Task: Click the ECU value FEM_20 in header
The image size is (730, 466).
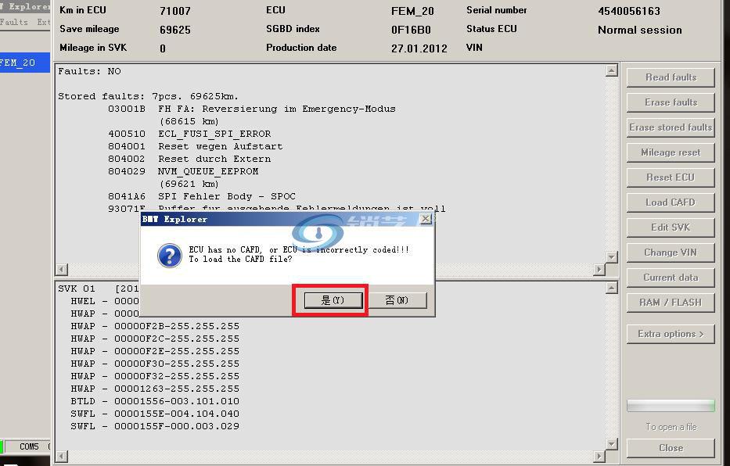Action: (x=412, y=11)
